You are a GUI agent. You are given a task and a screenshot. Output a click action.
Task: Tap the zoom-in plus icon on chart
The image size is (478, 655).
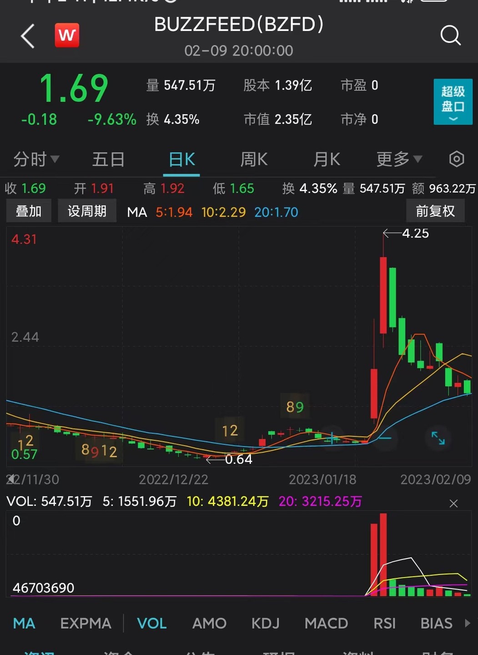(332, 438)
